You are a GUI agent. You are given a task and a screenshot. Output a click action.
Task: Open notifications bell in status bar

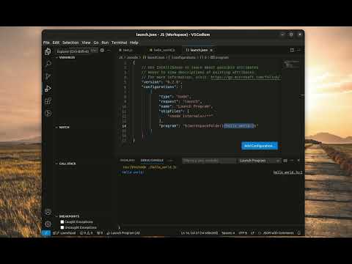click(298, 233)
